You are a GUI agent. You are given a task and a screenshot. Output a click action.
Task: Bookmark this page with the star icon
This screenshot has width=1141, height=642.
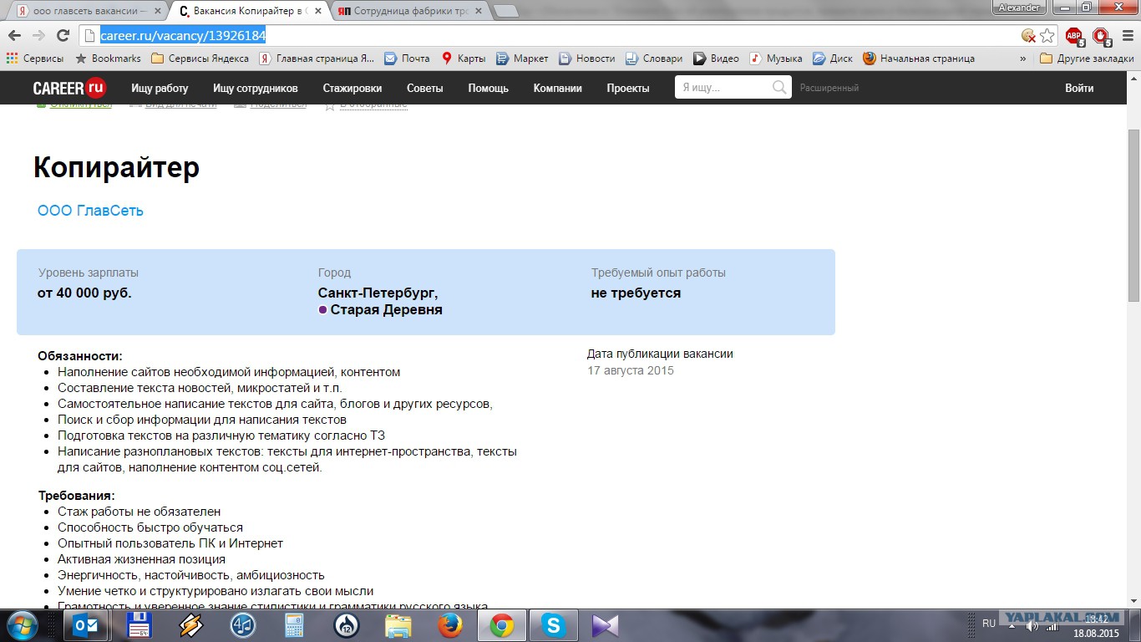1047,35
